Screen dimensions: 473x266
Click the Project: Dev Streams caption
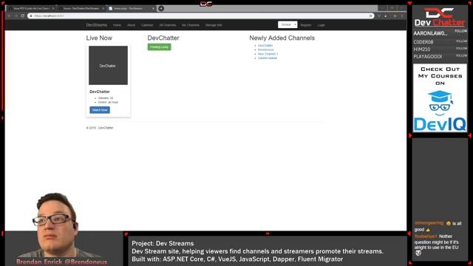pos(163,243)
